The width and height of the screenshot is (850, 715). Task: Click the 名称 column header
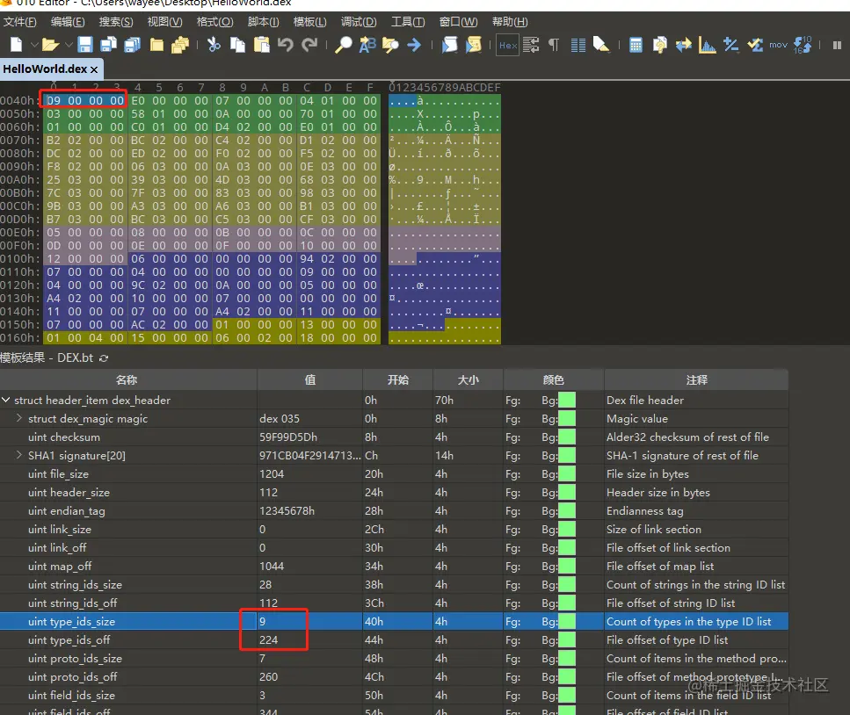(x=128, y=379)
